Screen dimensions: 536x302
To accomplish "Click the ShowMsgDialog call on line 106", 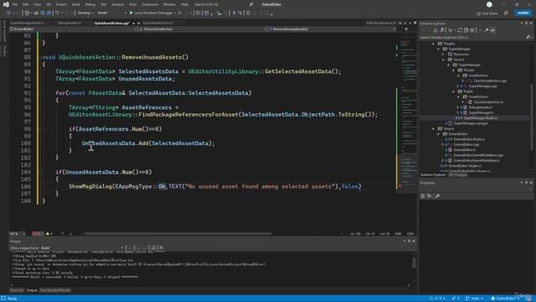I will click(90, 186).
